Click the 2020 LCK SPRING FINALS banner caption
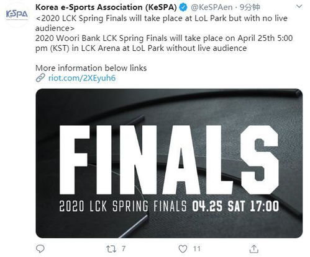The width and height of the screenshot is (310, 257). pyautogui.click(x=123, y=206)
